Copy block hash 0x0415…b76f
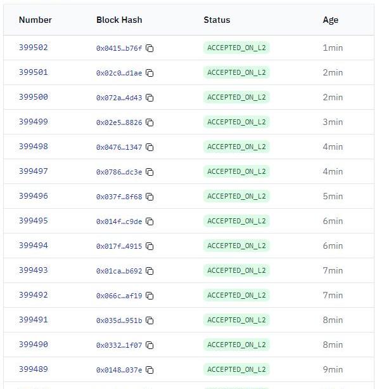377x389 pixels. pyautogui.click(x=150, y=48)
